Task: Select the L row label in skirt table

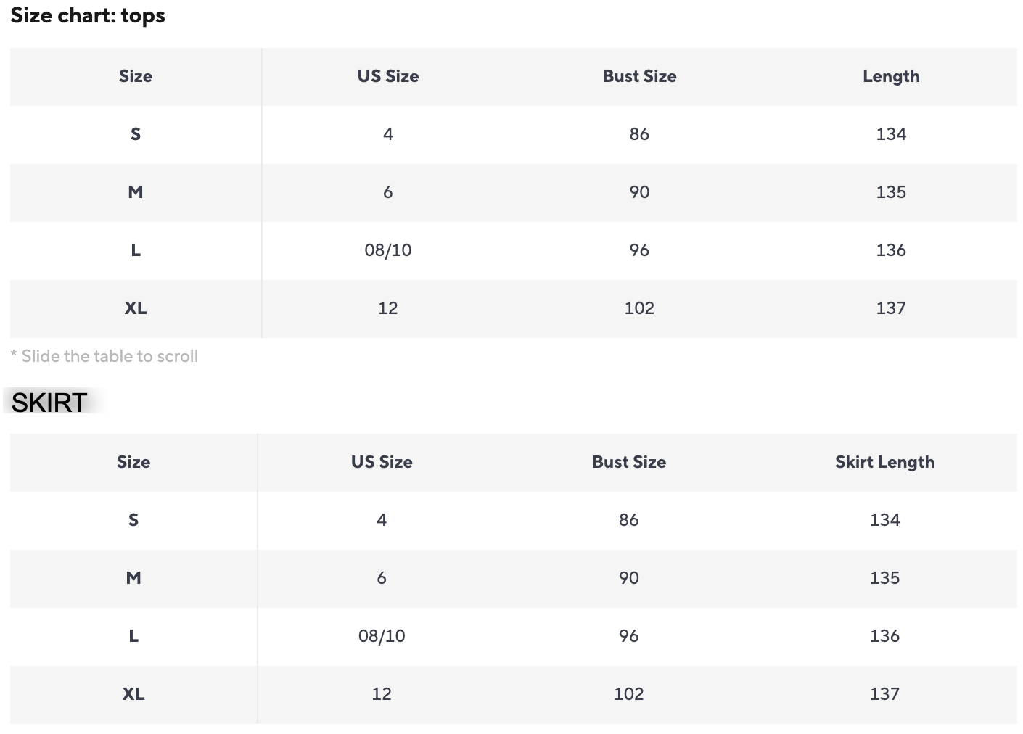Action: pos(133,636)
